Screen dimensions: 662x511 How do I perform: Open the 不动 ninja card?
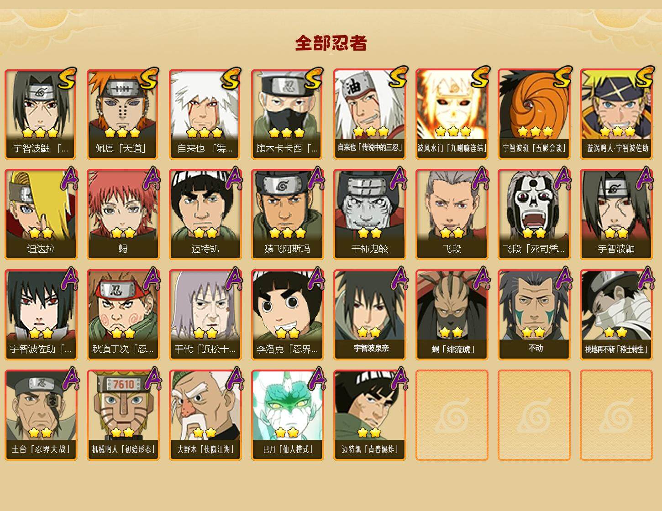coord(534,315)
